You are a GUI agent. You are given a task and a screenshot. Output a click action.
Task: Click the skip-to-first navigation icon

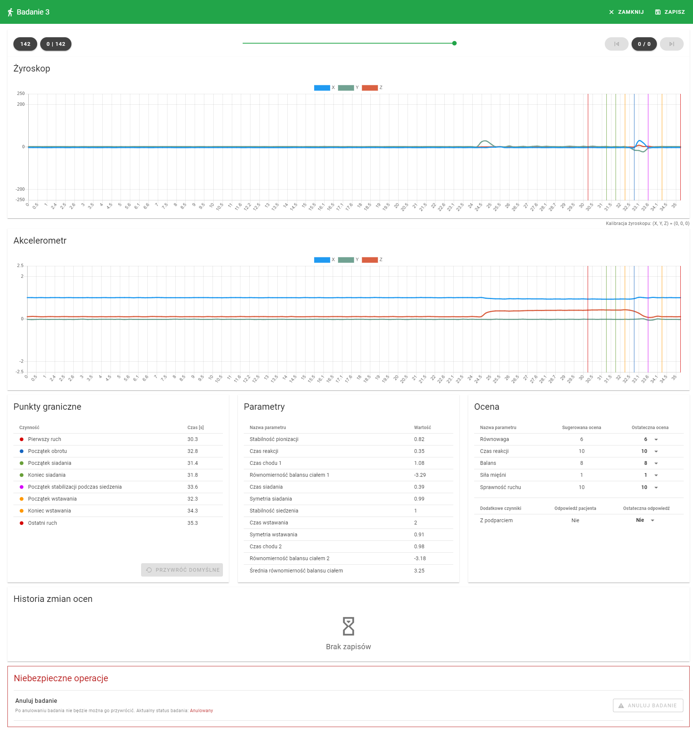[x=616, y=44]
